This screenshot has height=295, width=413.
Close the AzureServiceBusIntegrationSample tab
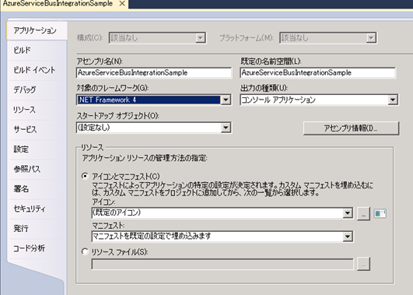[122, 4]
